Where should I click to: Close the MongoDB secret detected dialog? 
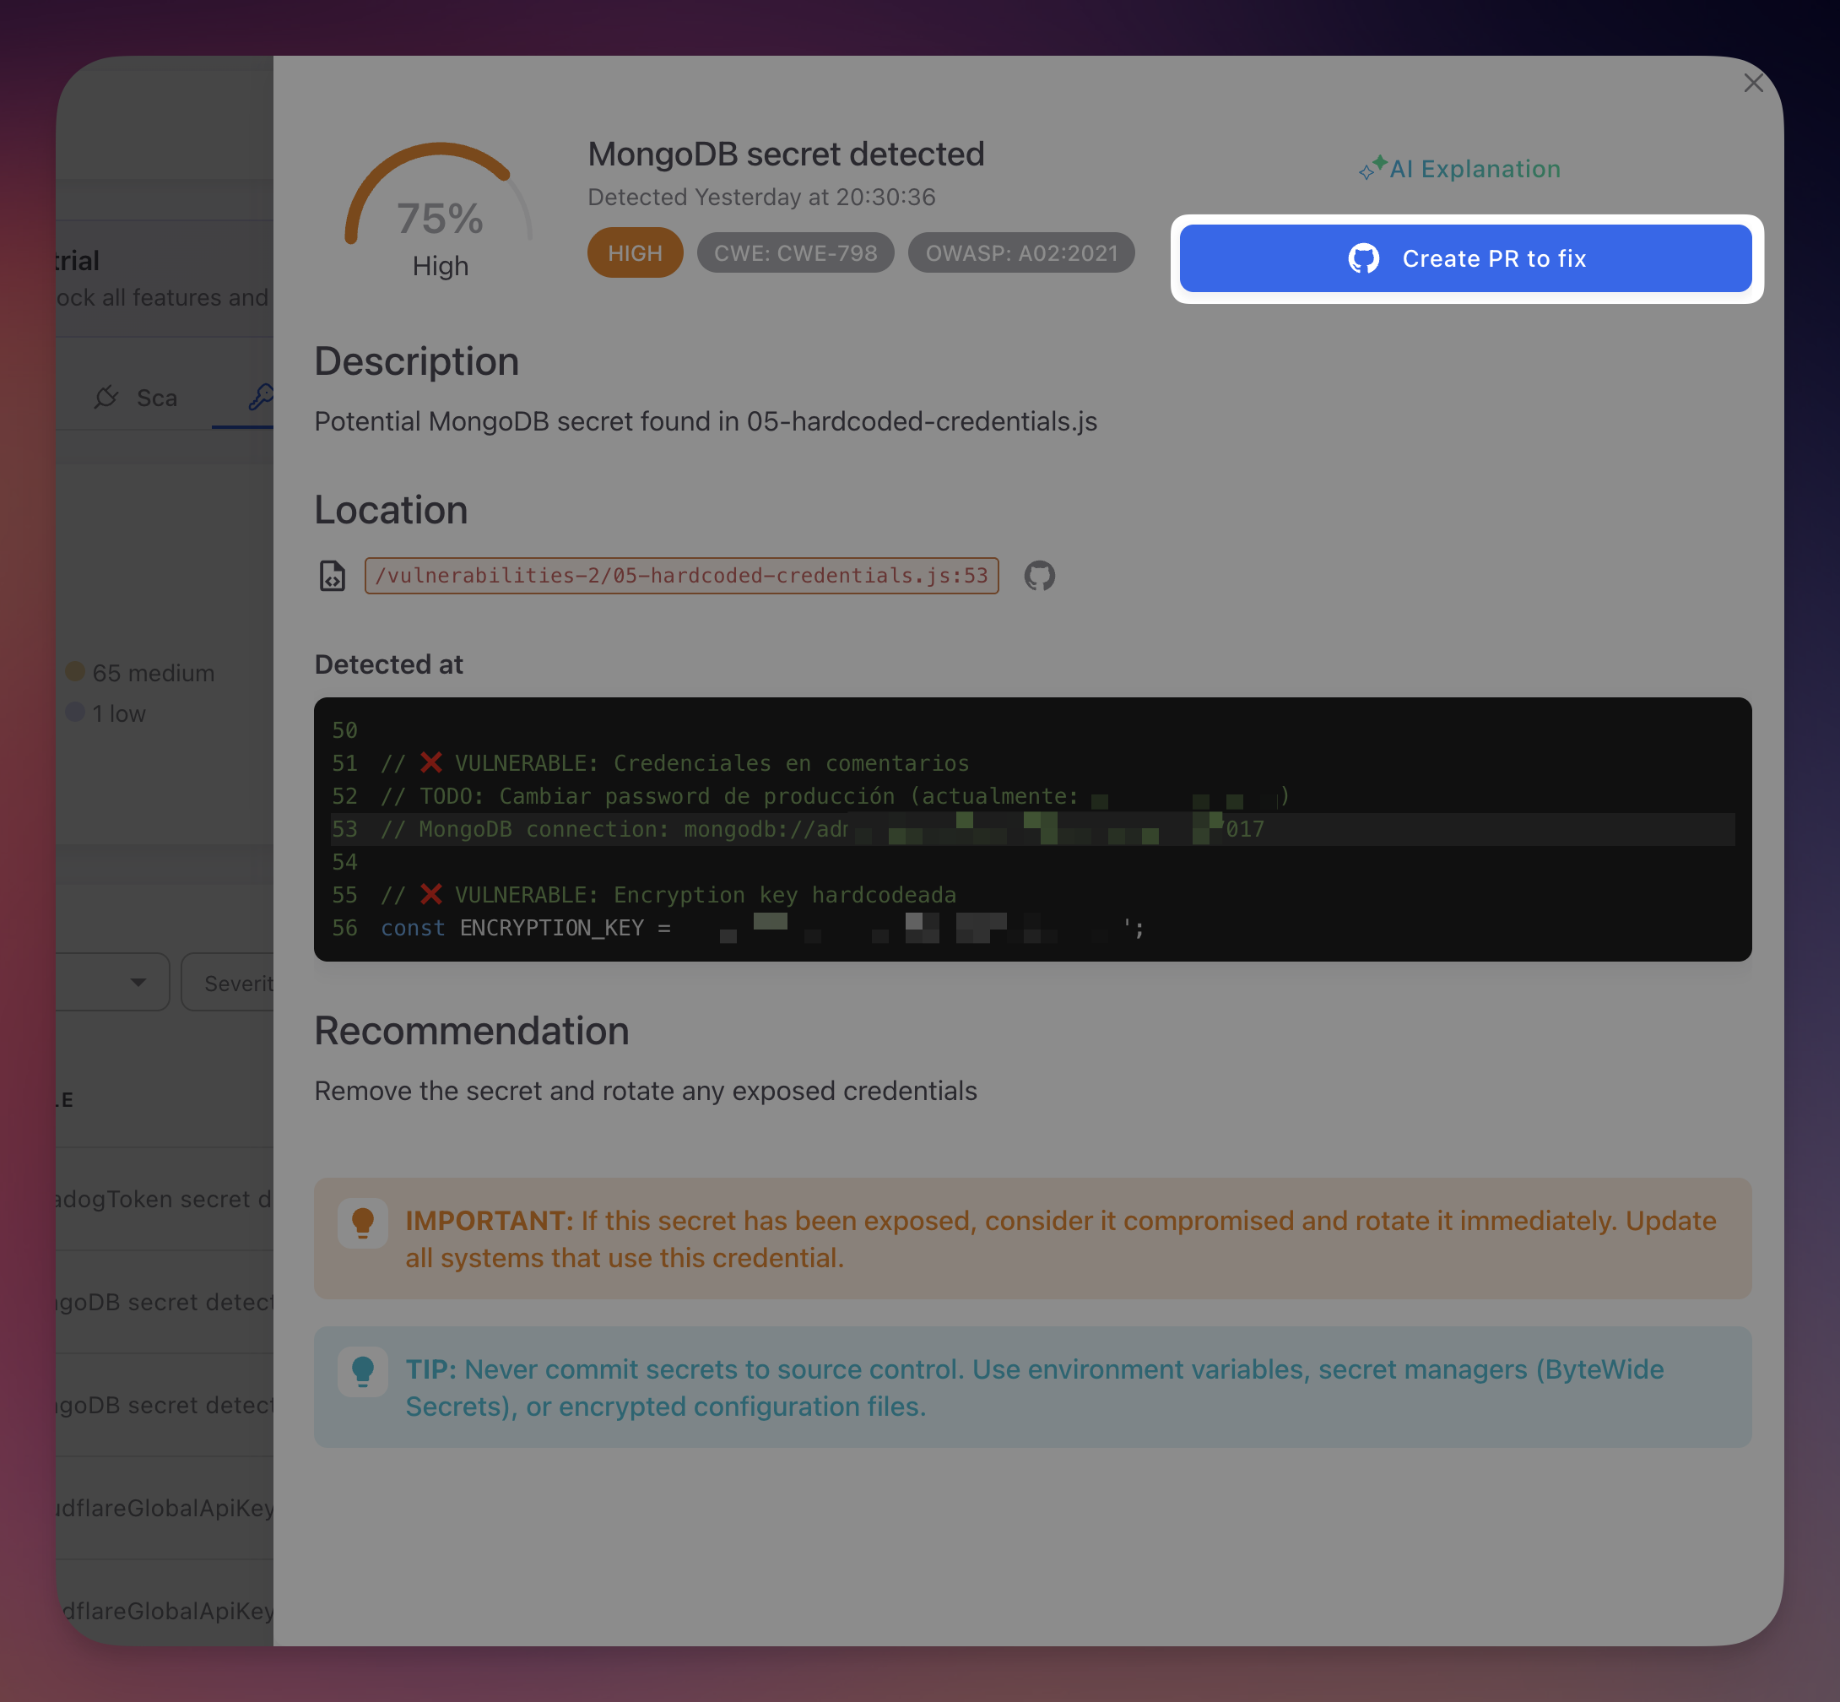click(1753, 83)
